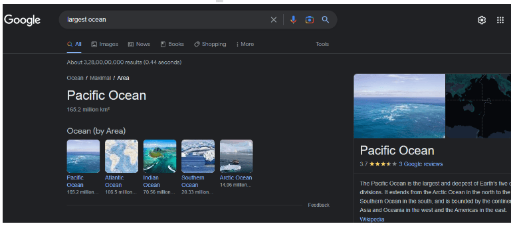Open Google settings gear icon

click(x=482, y=20)
